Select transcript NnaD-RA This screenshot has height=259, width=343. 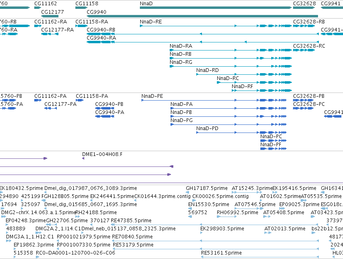181,46
